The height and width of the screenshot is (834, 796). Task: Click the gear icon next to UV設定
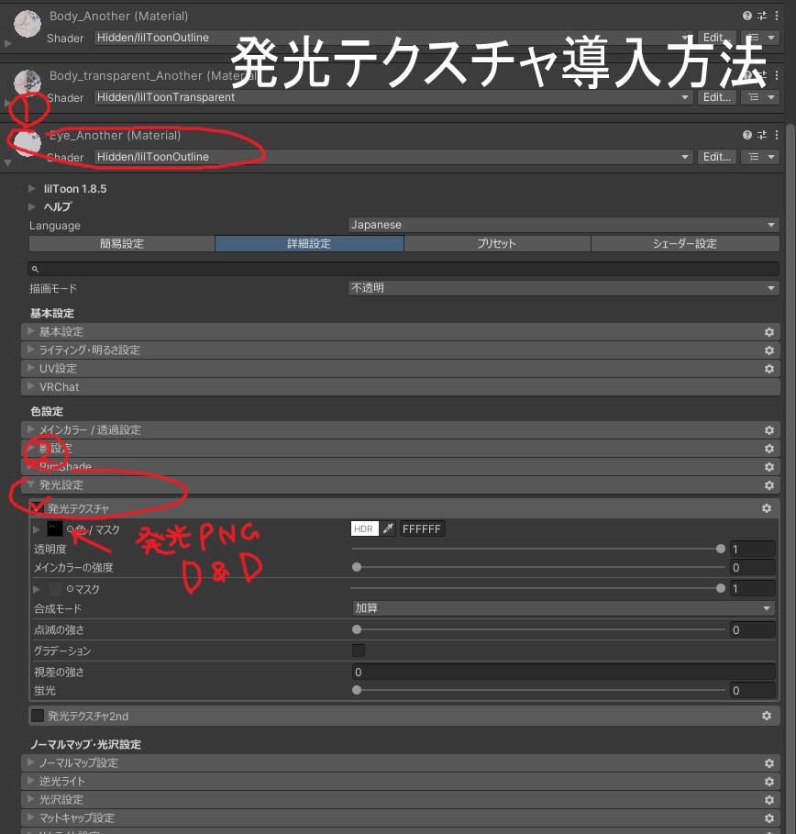[769, 368]
